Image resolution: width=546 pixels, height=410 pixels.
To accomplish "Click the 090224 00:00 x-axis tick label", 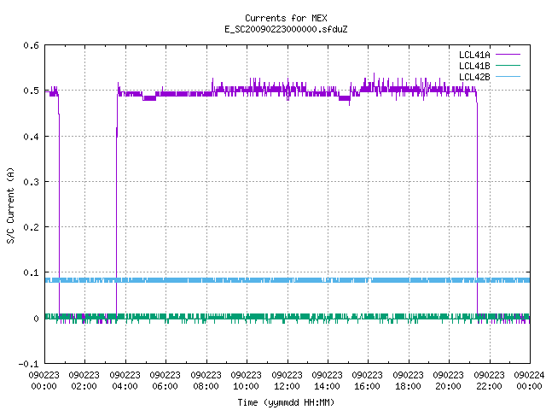I will point(529,381).
